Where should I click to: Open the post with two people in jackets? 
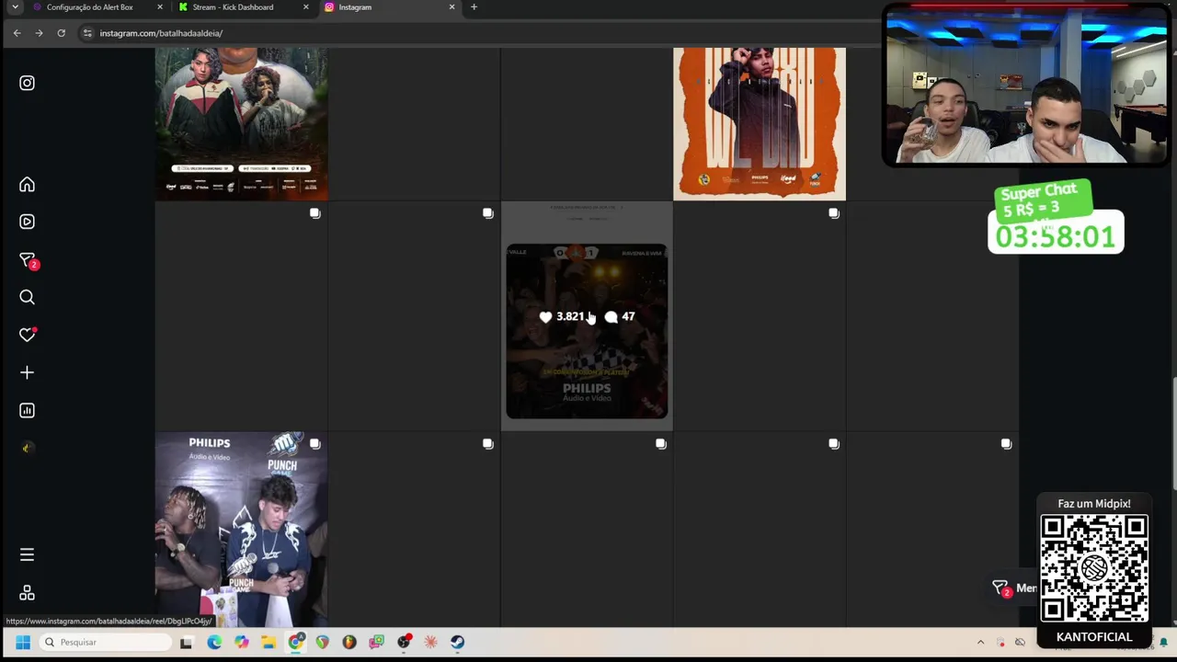[x=241, y=124]
